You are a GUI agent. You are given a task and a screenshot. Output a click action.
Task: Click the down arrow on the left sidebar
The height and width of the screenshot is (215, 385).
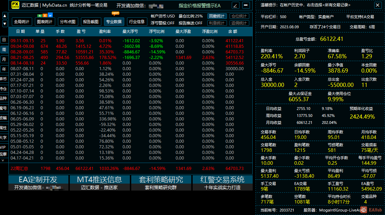pyautogui.click(x=5, y=24)
